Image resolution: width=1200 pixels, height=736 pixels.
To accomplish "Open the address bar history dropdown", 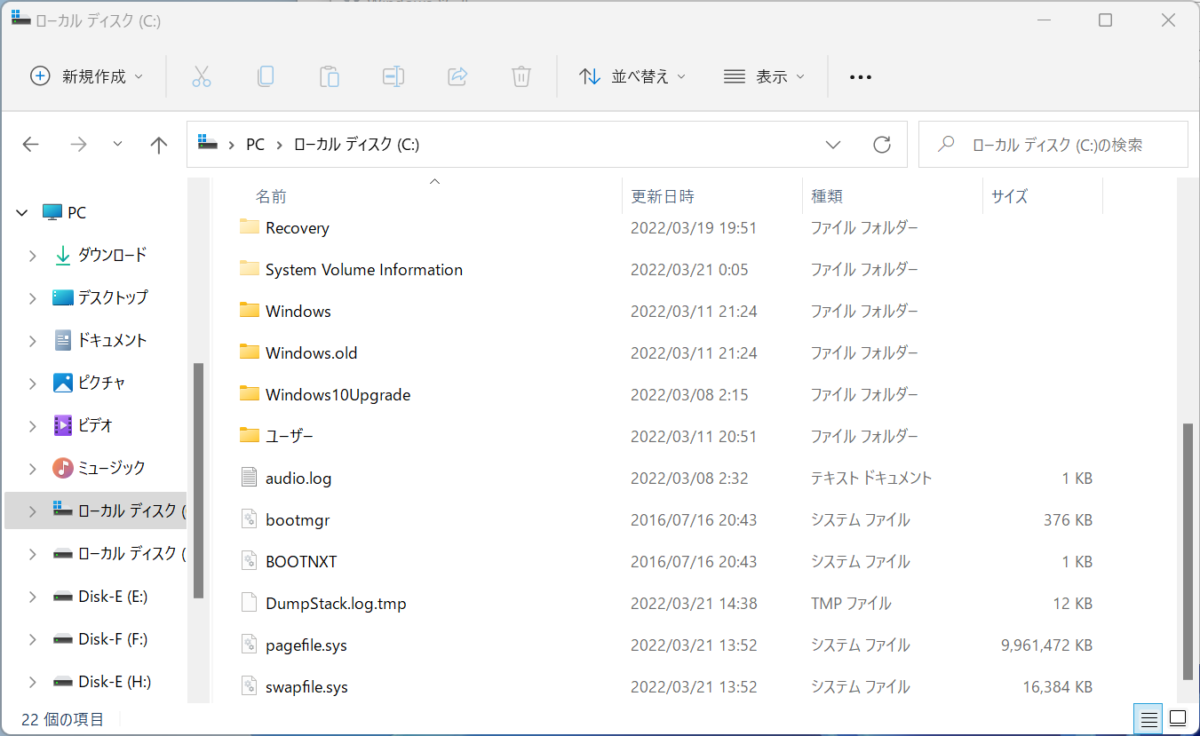I will pyautogui.click(x=833, y=145).
